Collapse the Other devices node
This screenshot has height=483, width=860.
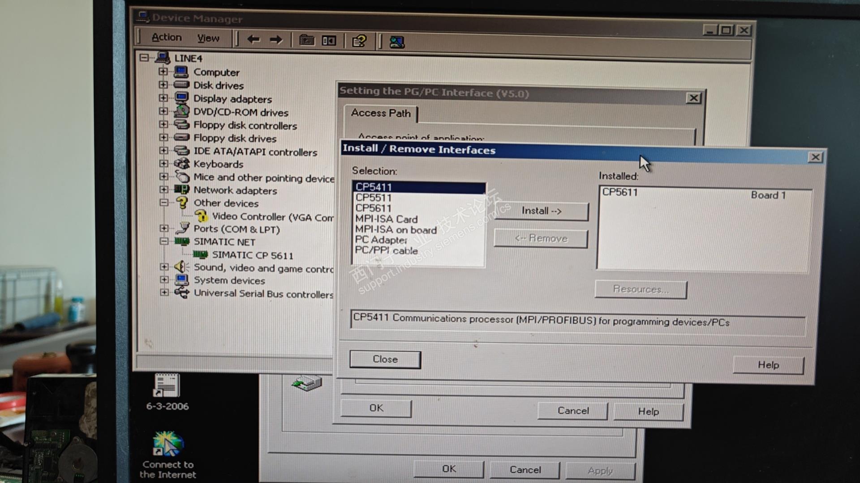tap(164, 203)
